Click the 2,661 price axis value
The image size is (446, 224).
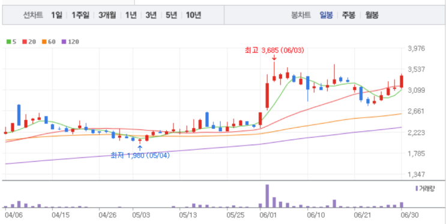416,111
